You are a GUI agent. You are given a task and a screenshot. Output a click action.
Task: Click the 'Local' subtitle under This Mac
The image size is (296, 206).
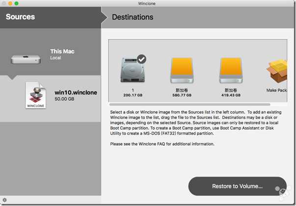(55, 58)
